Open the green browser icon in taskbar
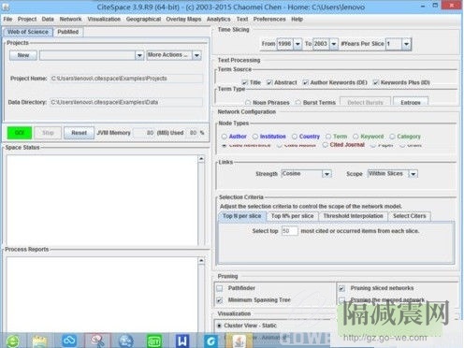The width and height of the screenshot is (464, 348). click(12, 341)
